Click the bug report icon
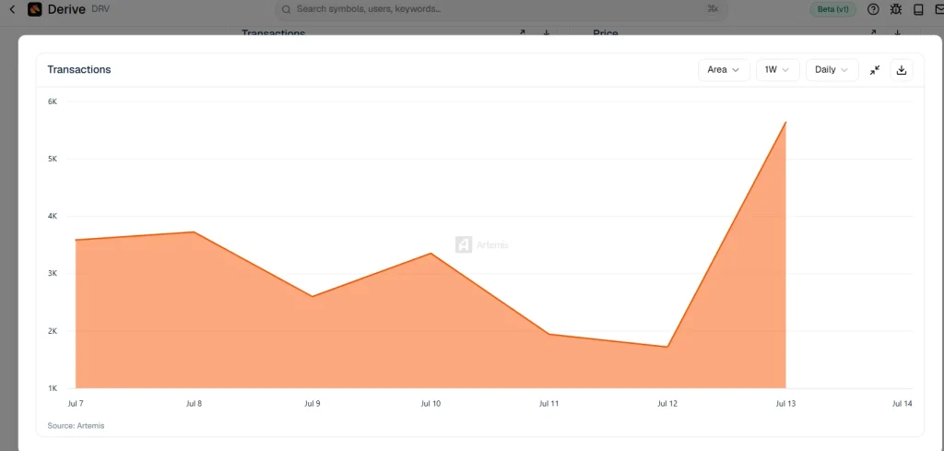The width and height of the screenshot is (944, 451). pyautogui.click(x=896, y=9)
